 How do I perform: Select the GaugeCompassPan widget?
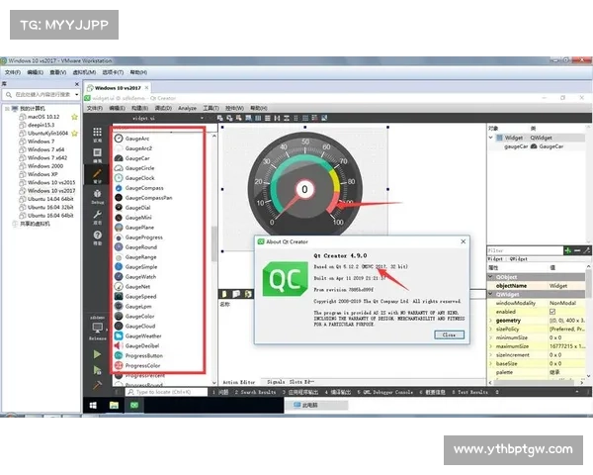point(148,198)
